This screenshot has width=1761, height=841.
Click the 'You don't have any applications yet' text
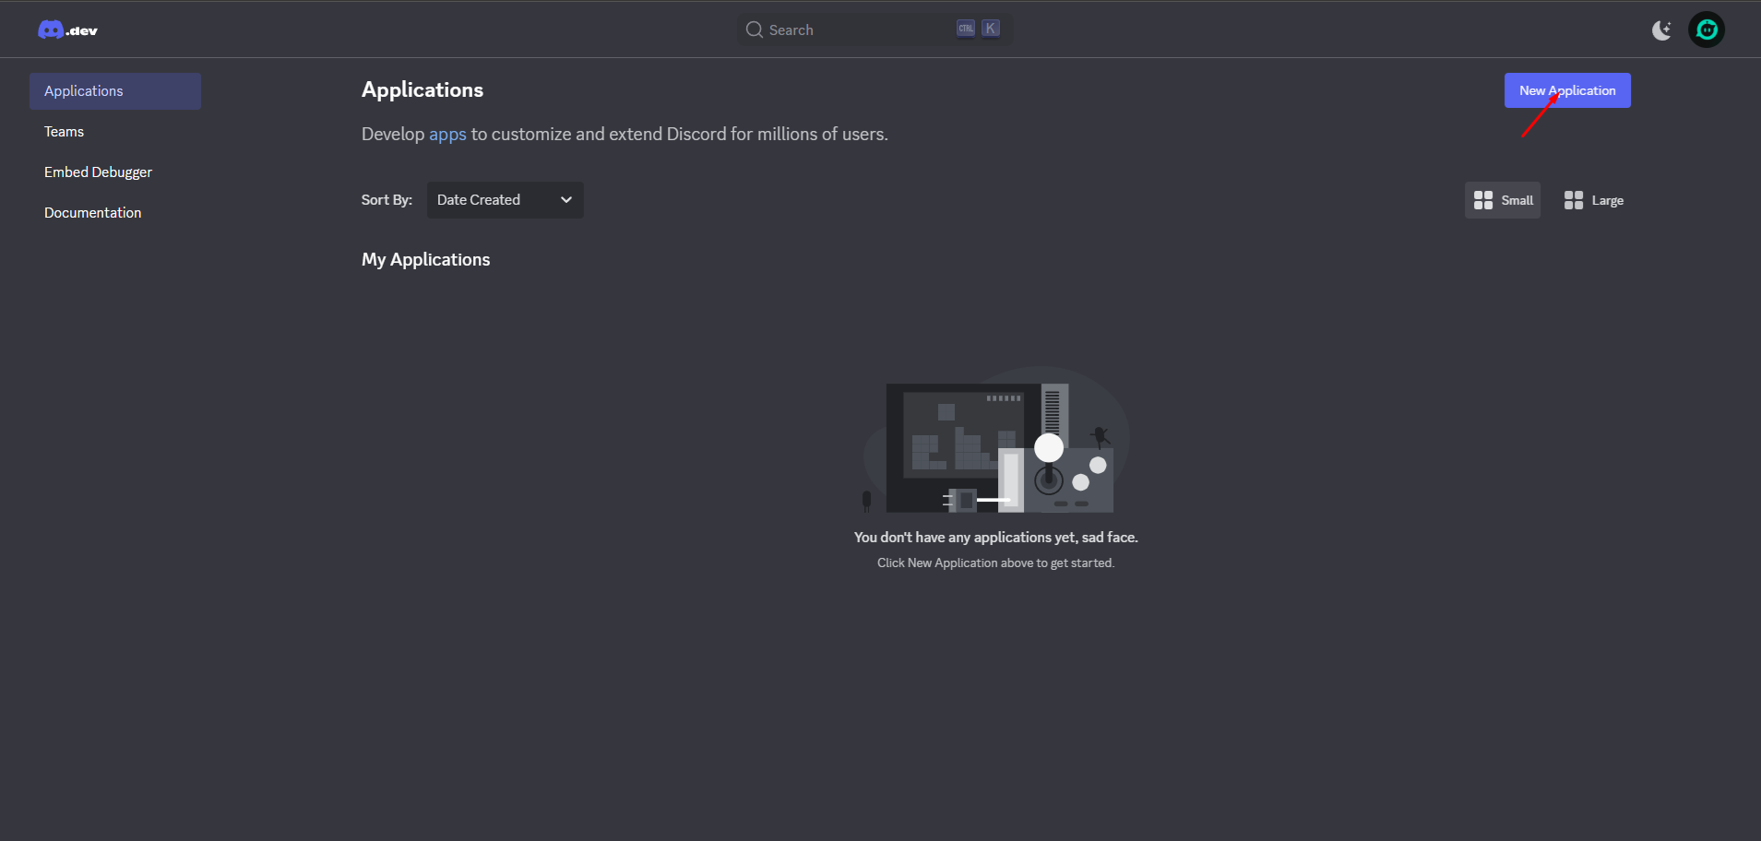tap(996, 538)
